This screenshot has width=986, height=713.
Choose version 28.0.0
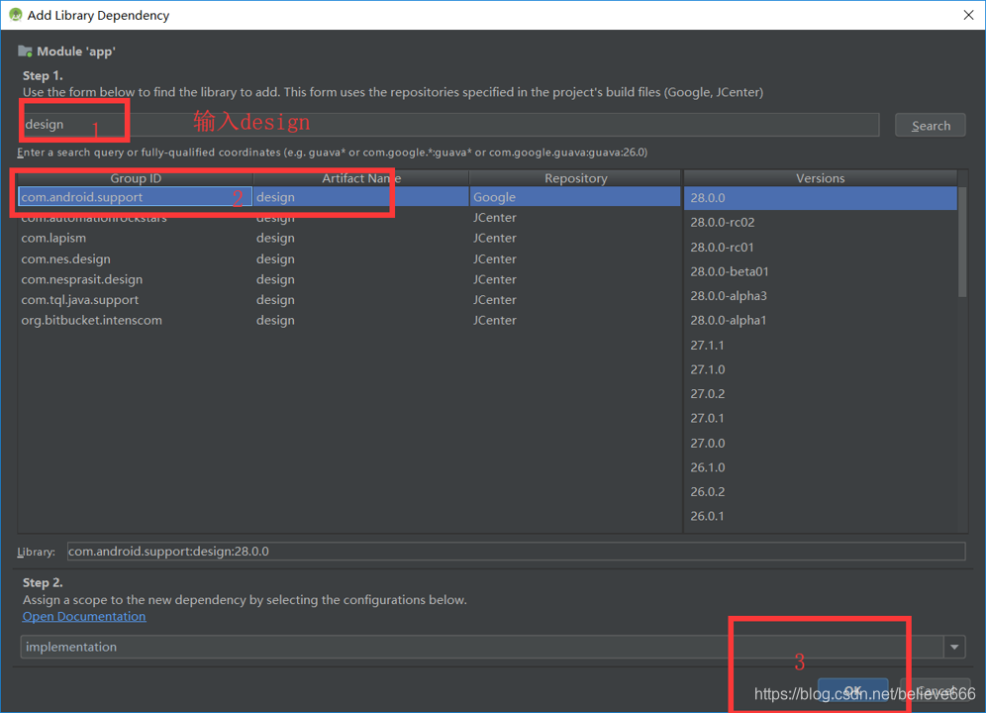coord(820,198)
